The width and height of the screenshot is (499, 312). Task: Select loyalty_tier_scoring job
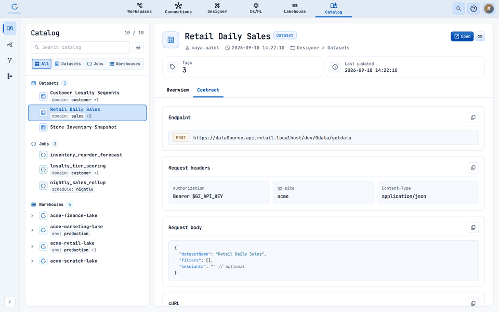tap(87, 170)
